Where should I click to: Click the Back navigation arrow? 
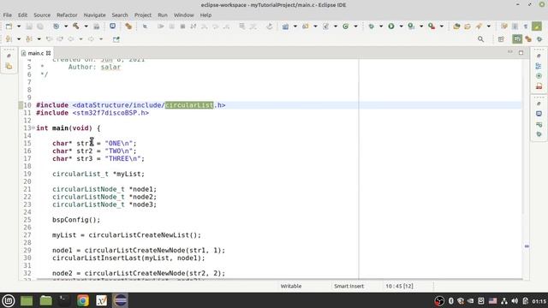(71, 39)
